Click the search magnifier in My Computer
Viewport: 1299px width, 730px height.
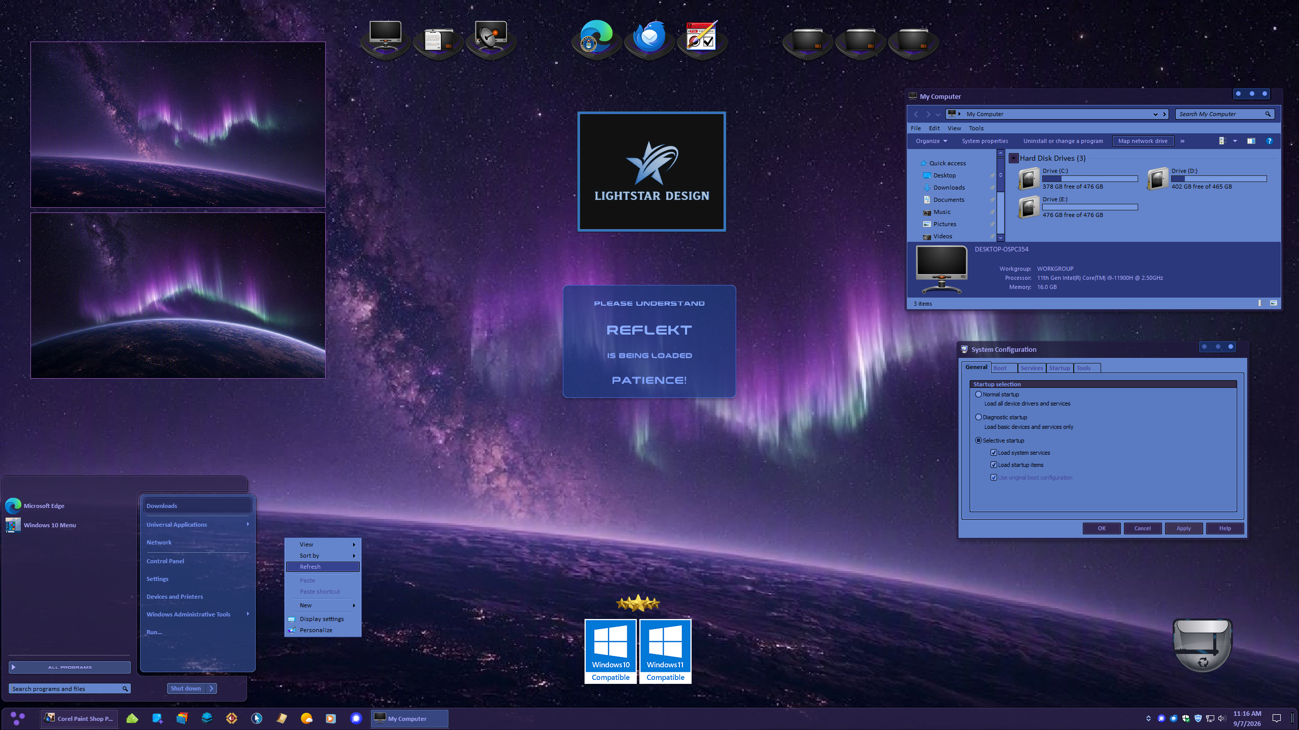click(1268, 114)
